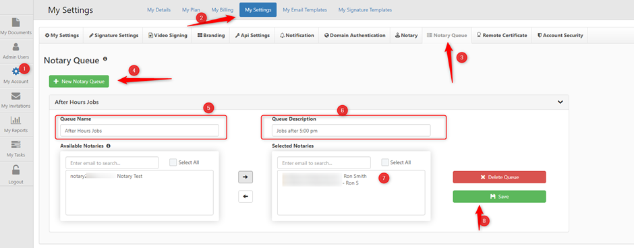Viewport: 634px width, 248px height.
Task: Click the Queue Name input field
Action: coord(140,131)
